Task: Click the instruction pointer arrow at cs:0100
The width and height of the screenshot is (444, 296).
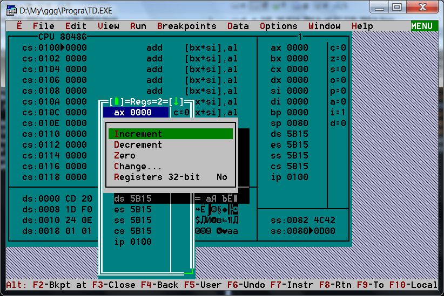Action: point(63,47)
